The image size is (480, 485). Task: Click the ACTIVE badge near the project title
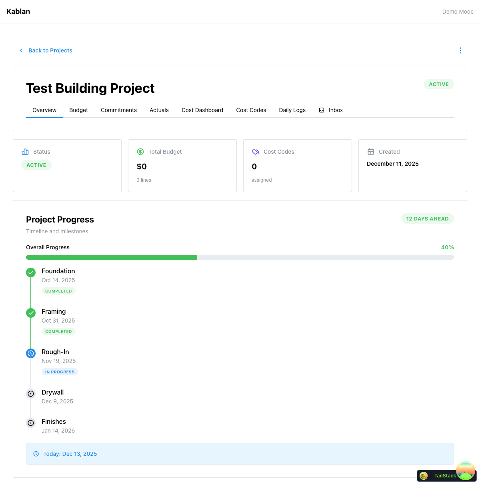click(438, 84)
